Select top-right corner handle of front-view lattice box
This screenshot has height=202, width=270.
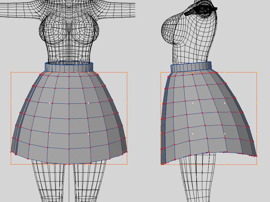[x=127, y=72]
